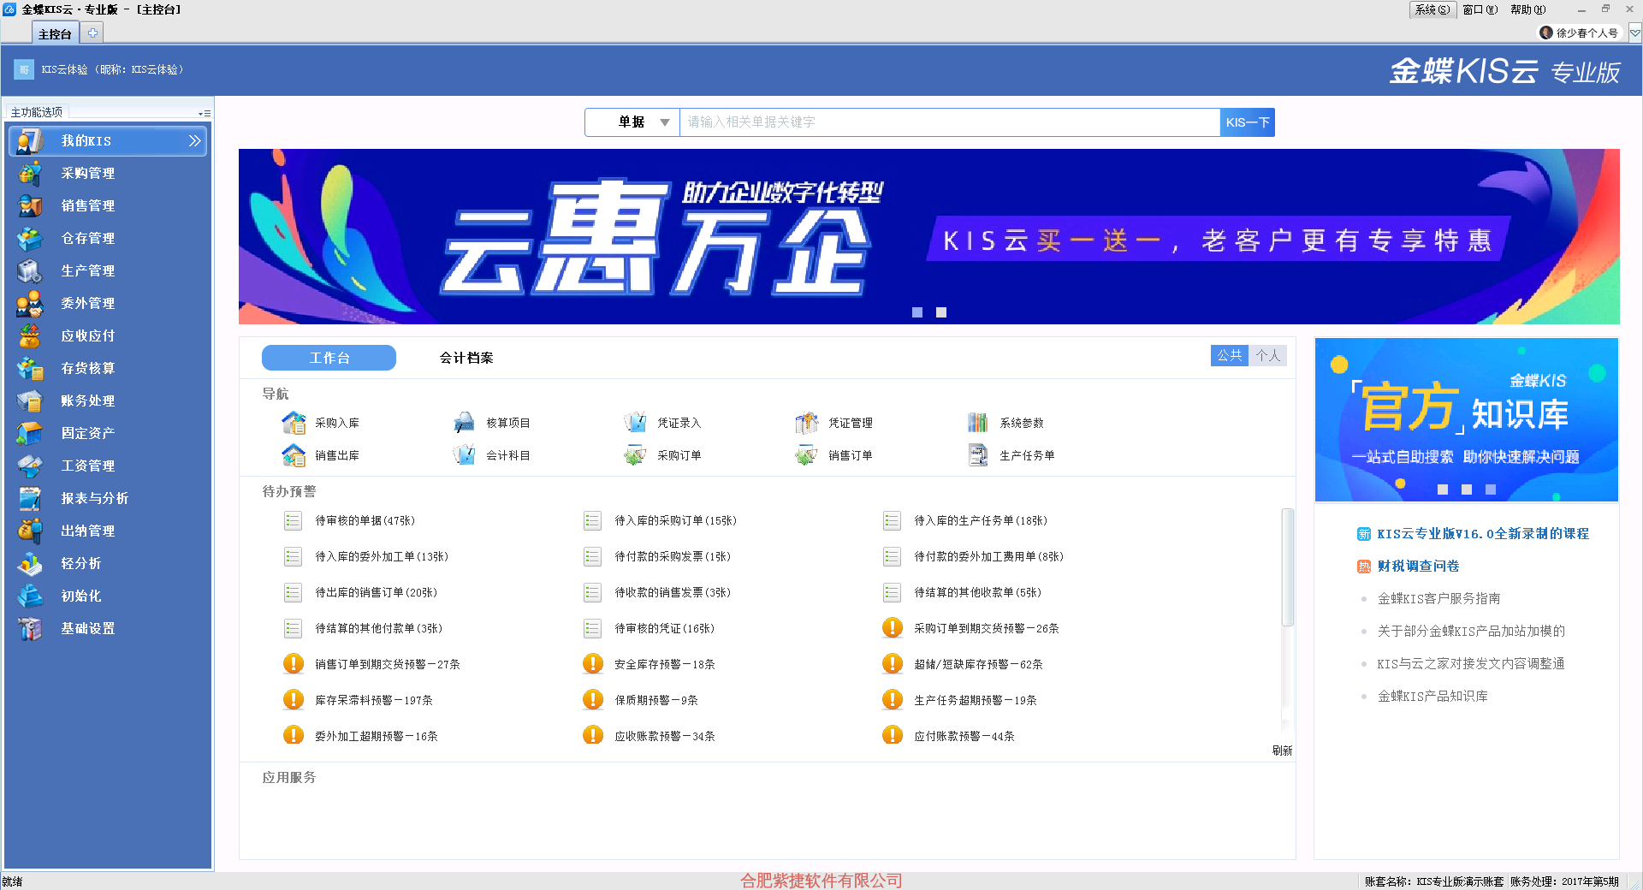Open the 云惠万企 promotional banner
The width and height of the screenshot is (1643, 890).
928,236
